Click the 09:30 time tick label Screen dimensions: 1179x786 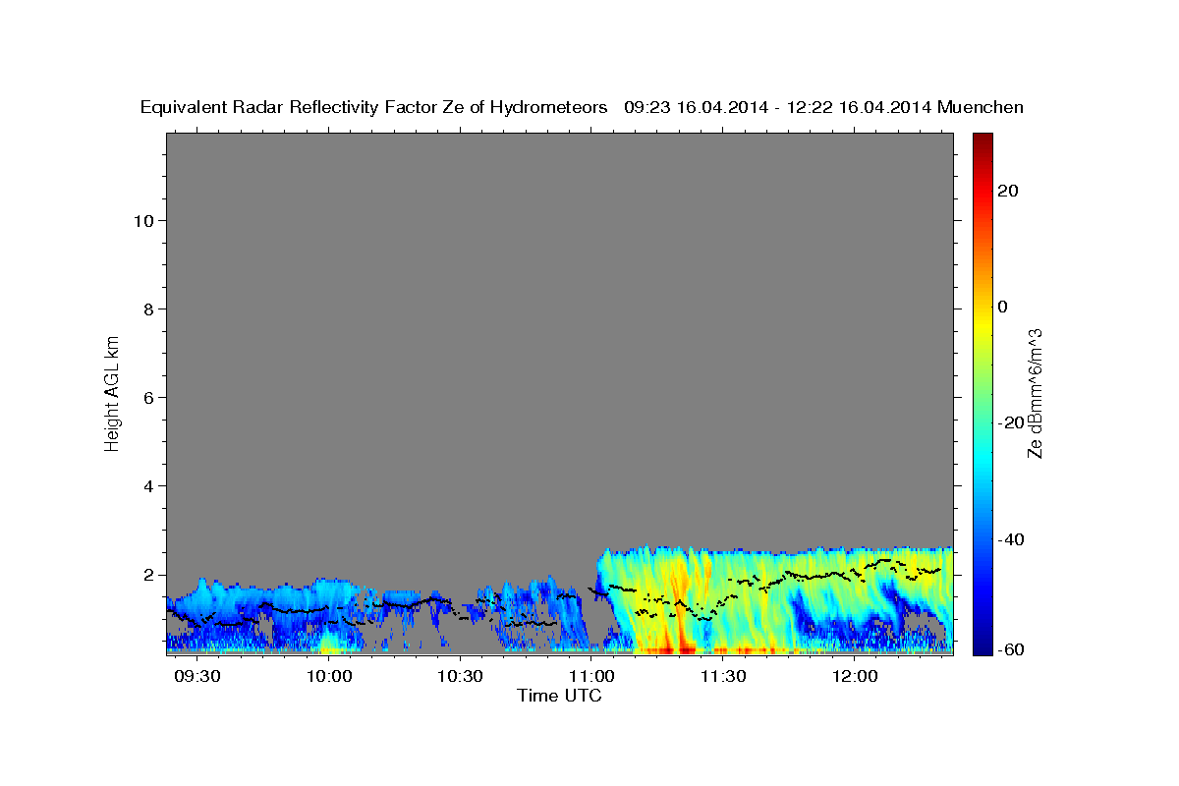[x=198, y=677]
